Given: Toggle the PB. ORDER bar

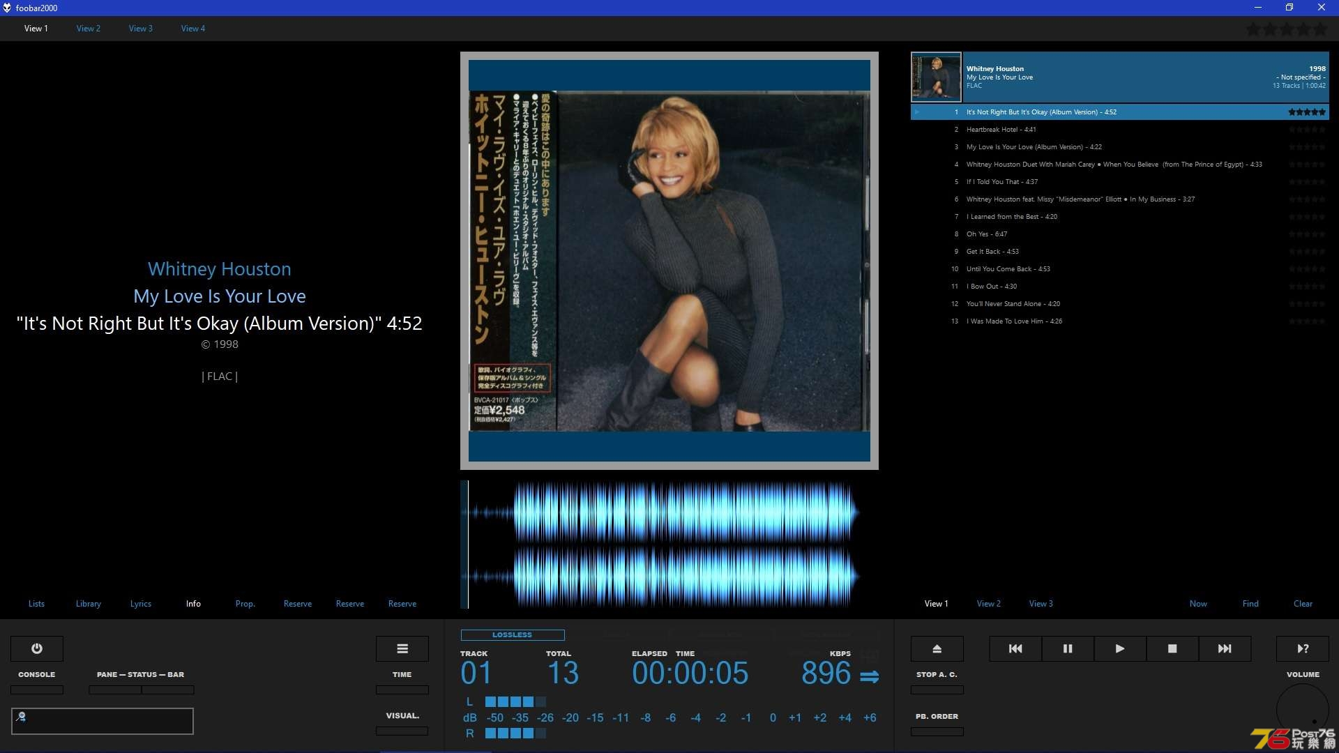Looking at the screenshot, I should (x=937, y=731).
